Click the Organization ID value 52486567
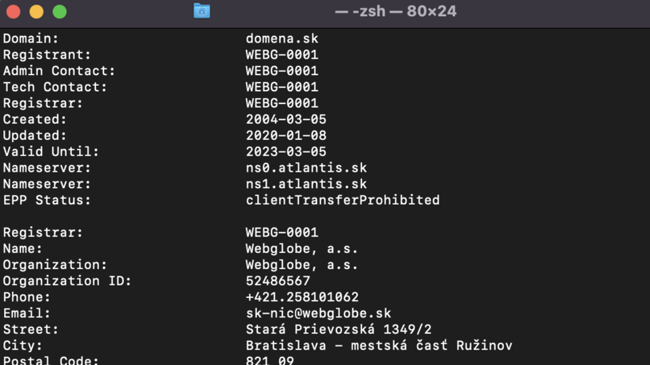The image size is (650, 365). point(278,281)
